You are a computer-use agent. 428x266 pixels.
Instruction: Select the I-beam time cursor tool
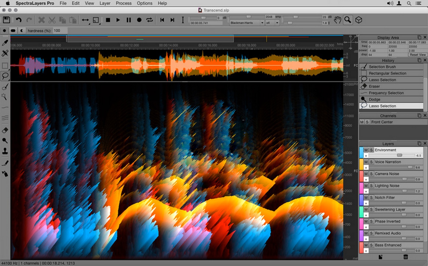click(x=183, y=20)
